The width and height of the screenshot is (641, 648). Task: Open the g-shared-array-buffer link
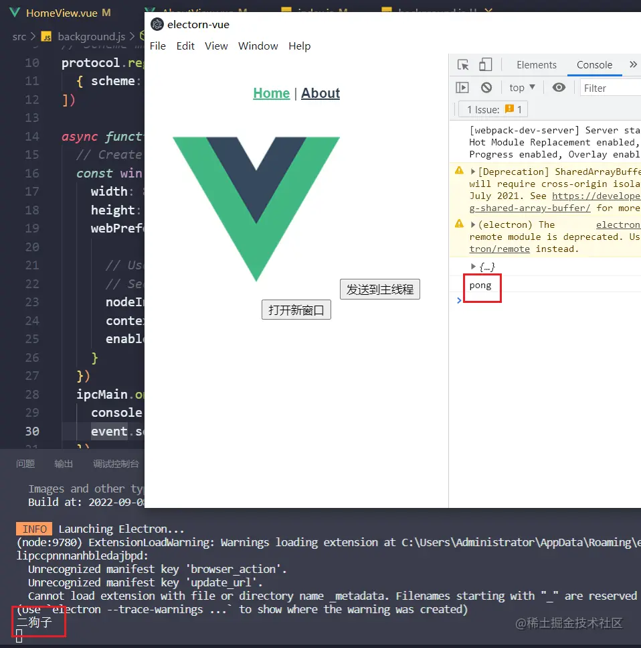pyautogui.click(x=530, y=208)
